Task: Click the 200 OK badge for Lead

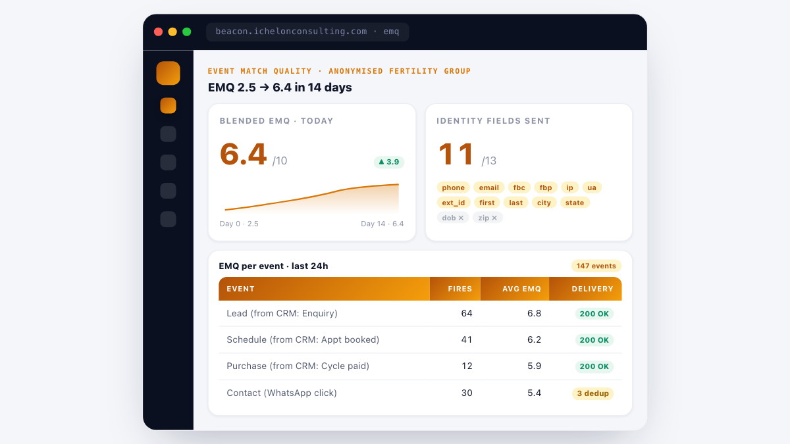Action: [594, 314]
